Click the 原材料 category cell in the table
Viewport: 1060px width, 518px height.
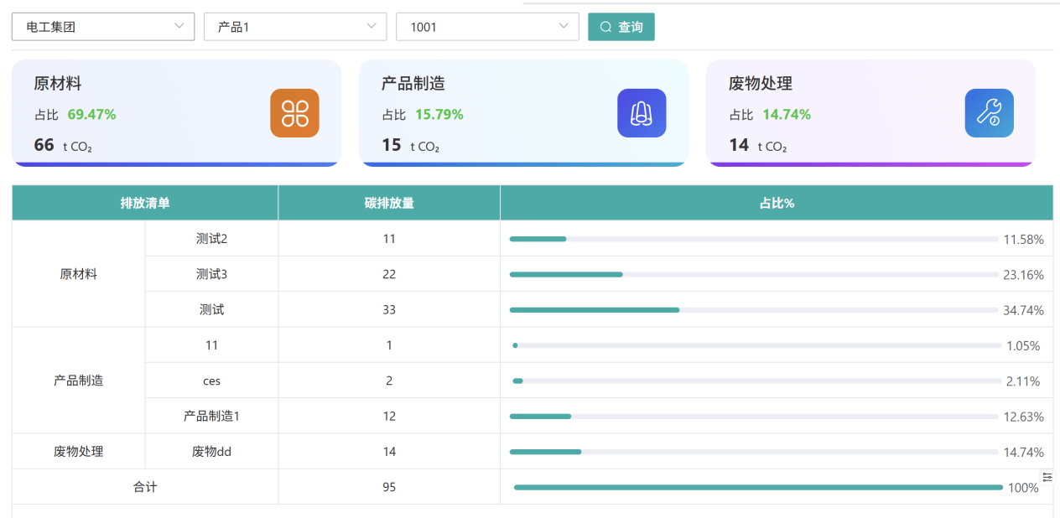[79, 274]
